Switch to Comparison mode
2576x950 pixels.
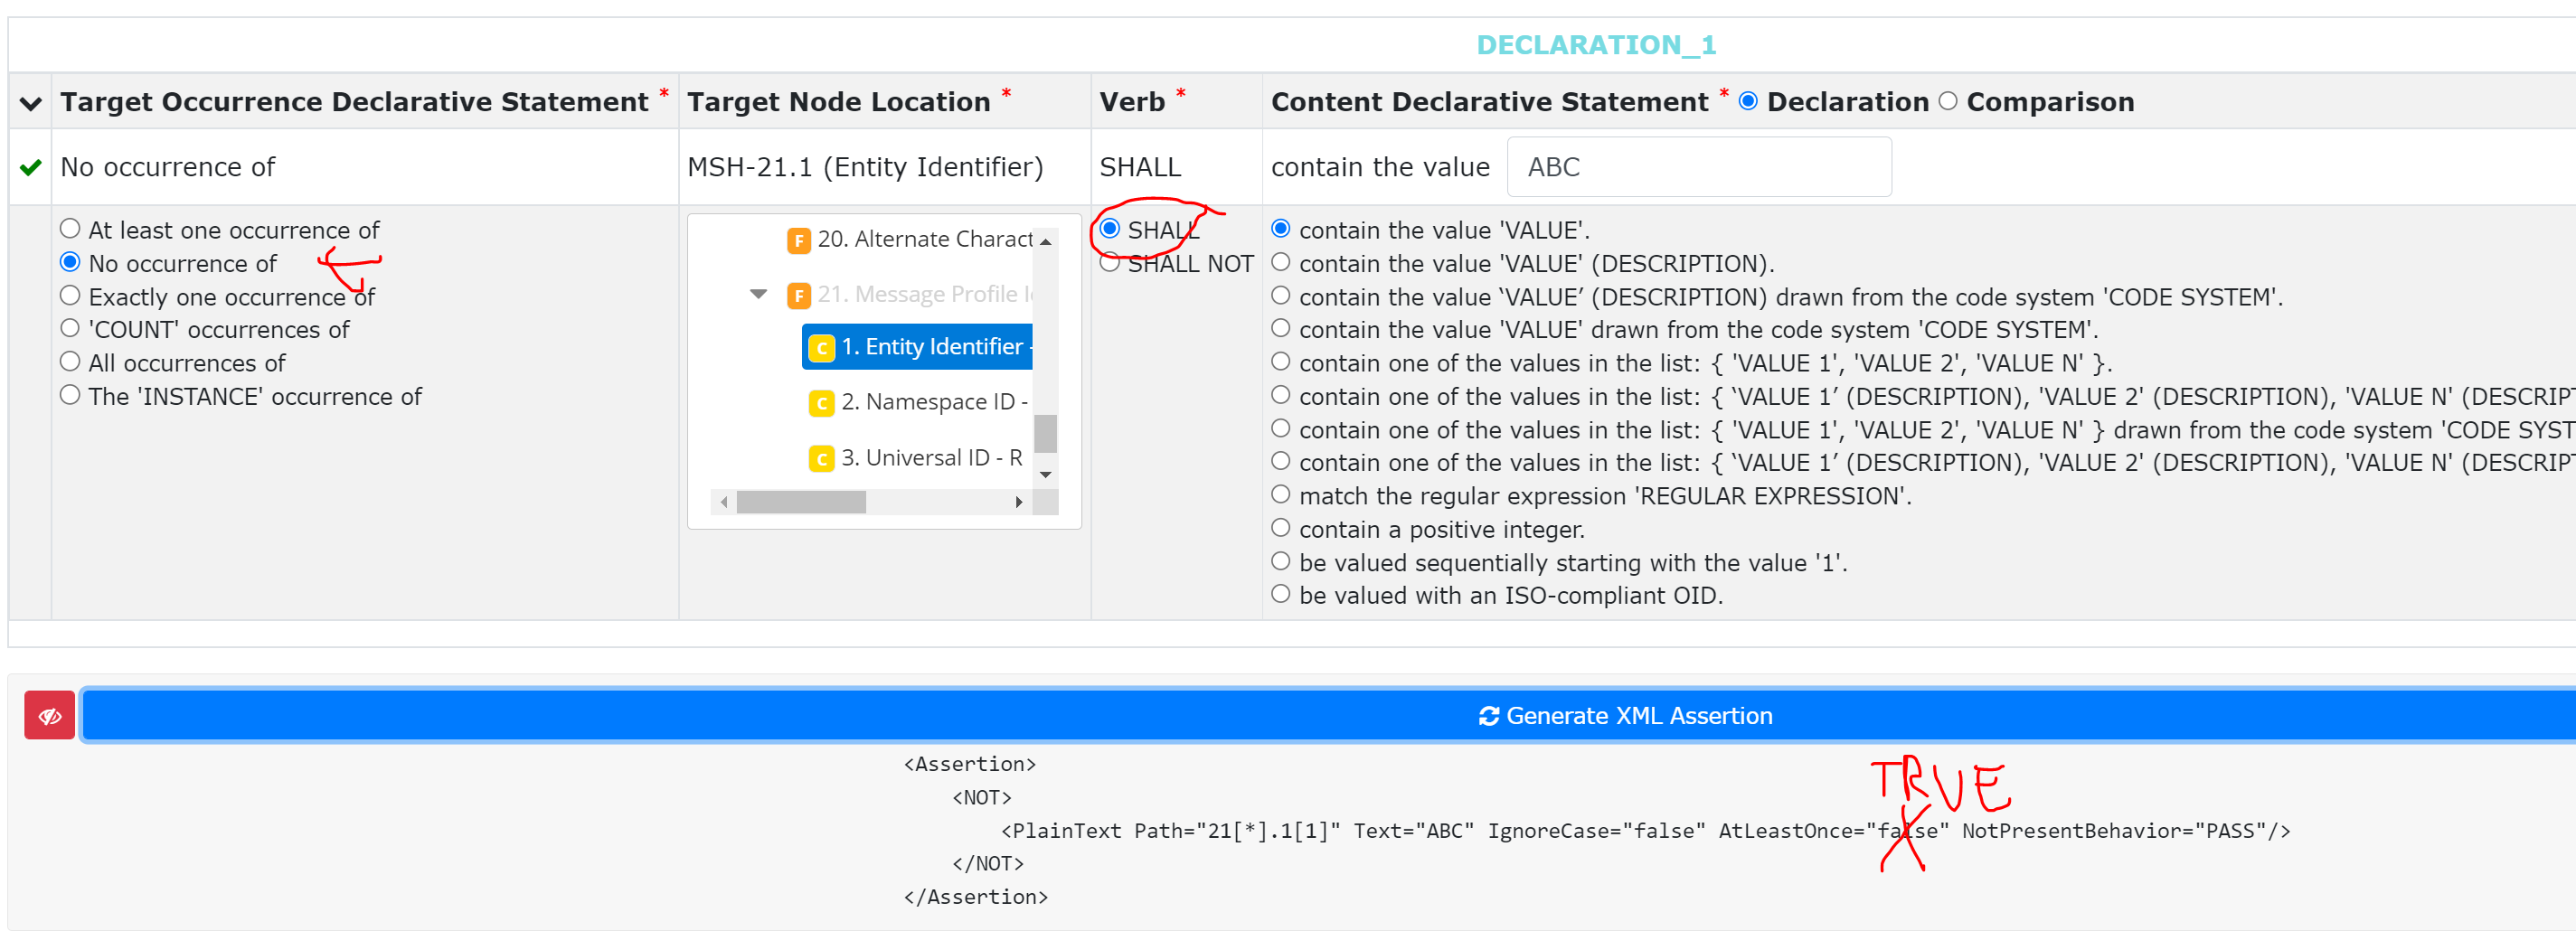1948,100
